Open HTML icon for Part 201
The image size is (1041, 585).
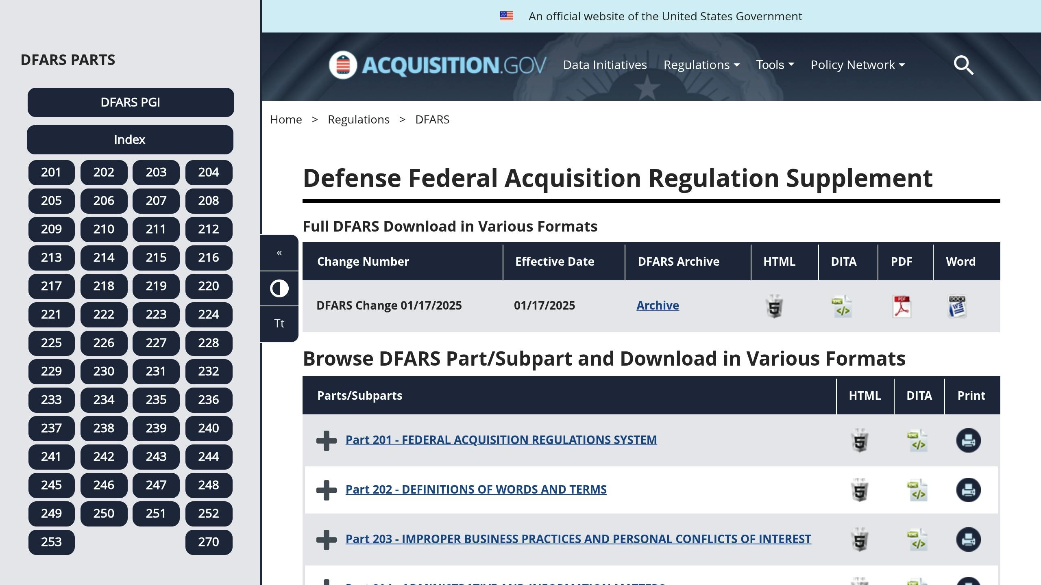860,440
